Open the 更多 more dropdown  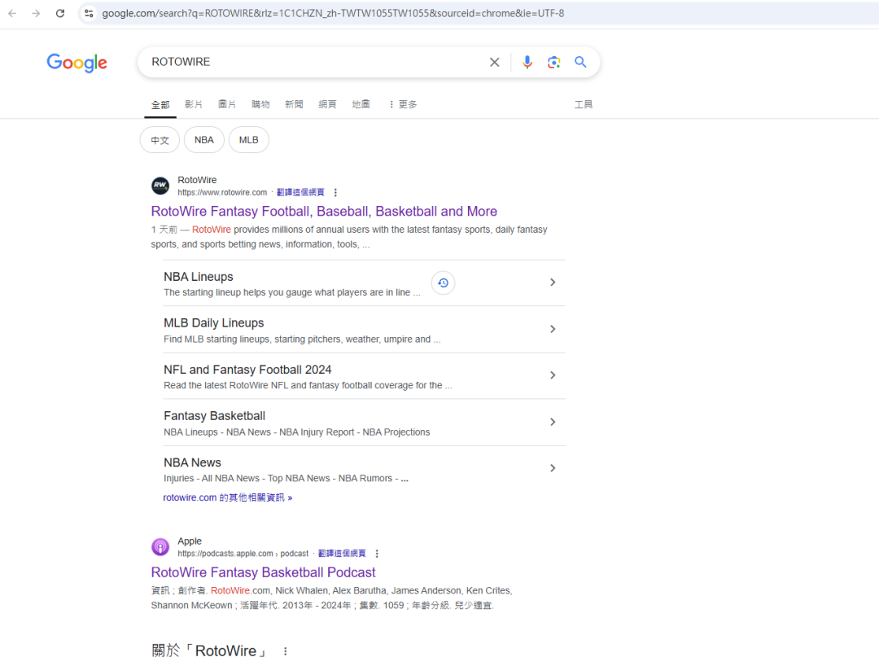403,104
